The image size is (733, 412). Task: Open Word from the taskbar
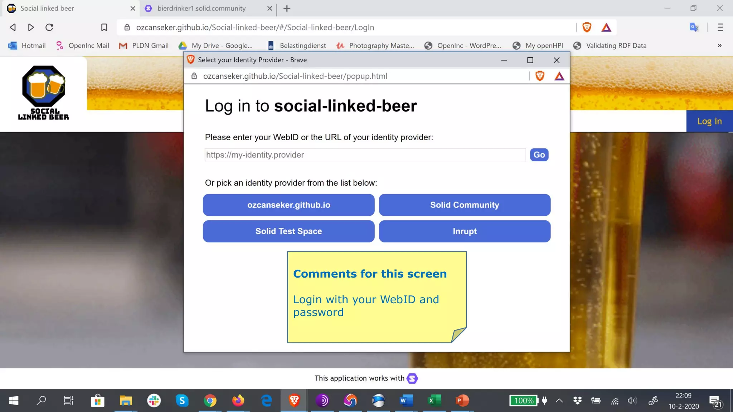[x=406, y=401]
